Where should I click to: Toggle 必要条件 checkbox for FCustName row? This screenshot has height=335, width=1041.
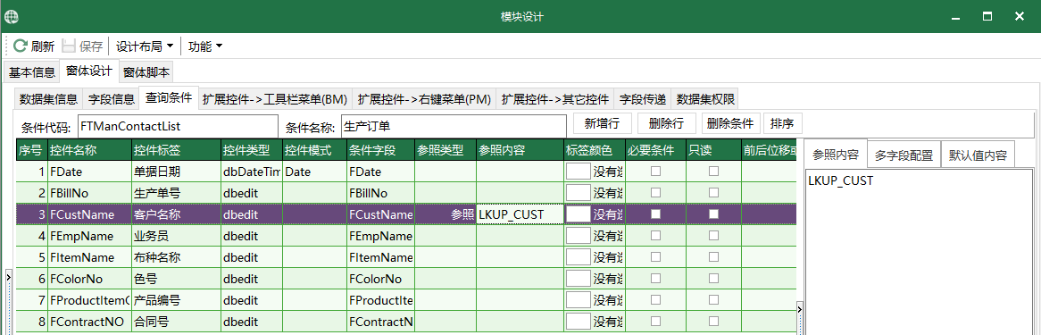pyautogui.click(x=655, y=214)
